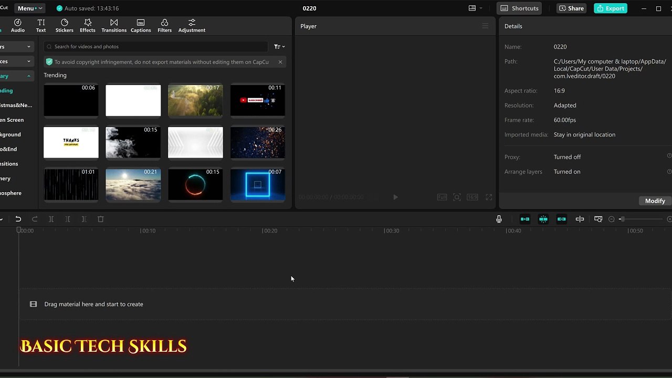
Task: Open the player panel hamburger menu
Action: click(485, 26)
